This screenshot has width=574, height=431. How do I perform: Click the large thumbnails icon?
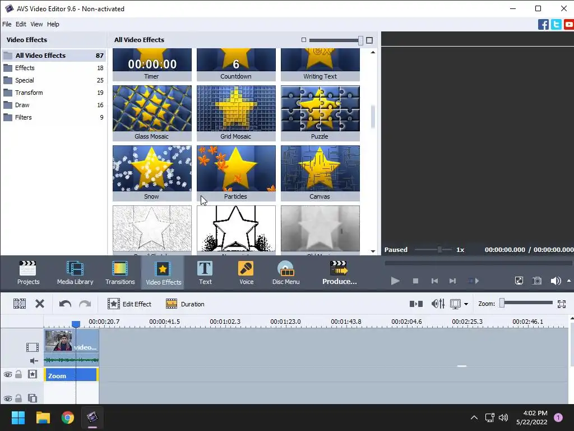pos(369,40)
